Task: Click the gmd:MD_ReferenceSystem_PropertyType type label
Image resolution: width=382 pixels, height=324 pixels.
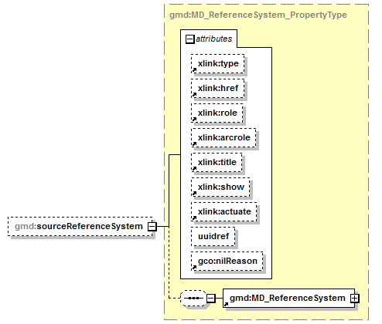Action: click(258, 15)
